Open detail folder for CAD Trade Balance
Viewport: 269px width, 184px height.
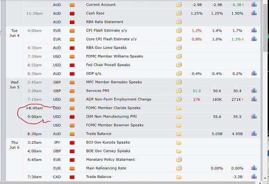[x=179, y=177]
